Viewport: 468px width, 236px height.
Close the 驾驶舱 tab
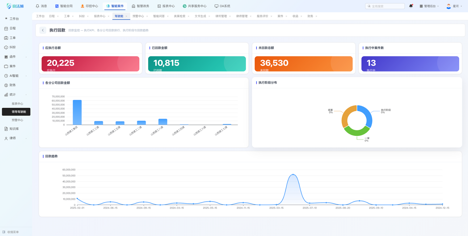[126, 16]
